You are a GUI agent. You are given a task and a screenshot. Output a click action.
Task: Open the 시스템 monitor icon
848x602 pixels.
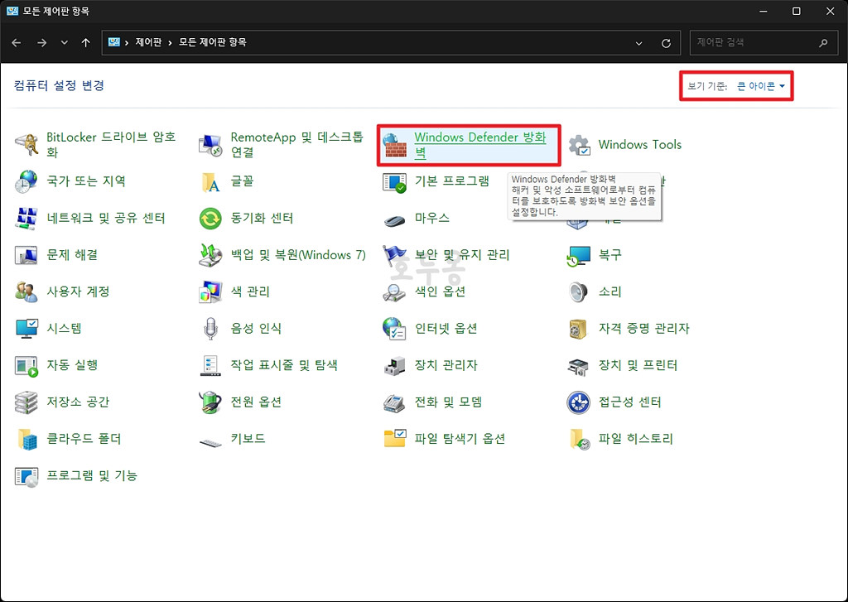tap(26, 328)
